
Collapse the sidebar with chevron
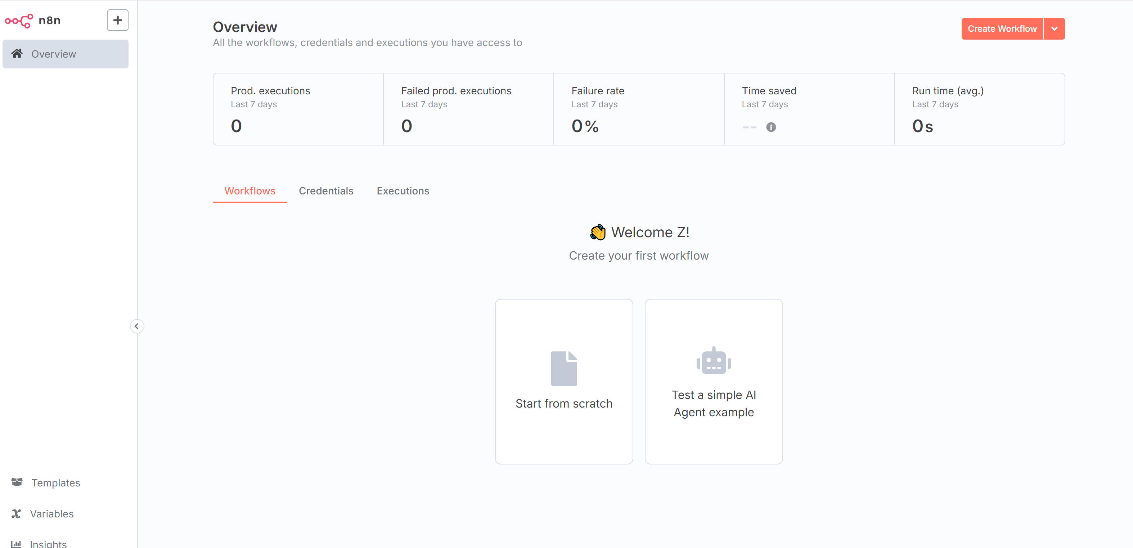[x=137, y=326]
